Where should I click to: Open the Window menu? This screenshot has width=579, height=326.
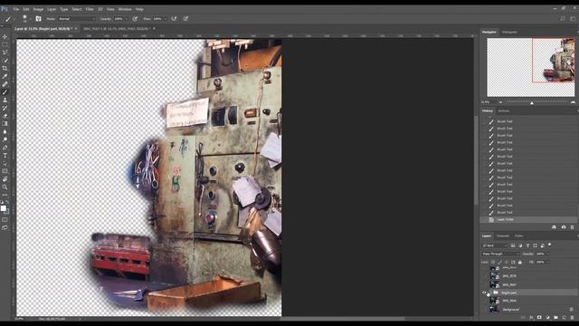pos(125,9)
